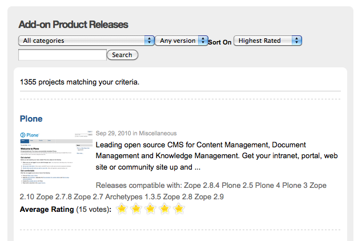The image size is (362, 241).
Task: Open the Plone screenshot thumbnail
Action: coord(56,158)
